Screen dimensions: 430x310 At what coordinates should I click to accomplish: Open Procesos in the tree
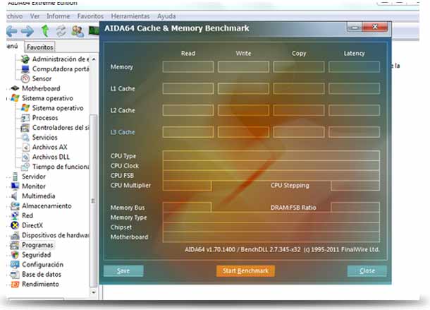click(45, 118)
